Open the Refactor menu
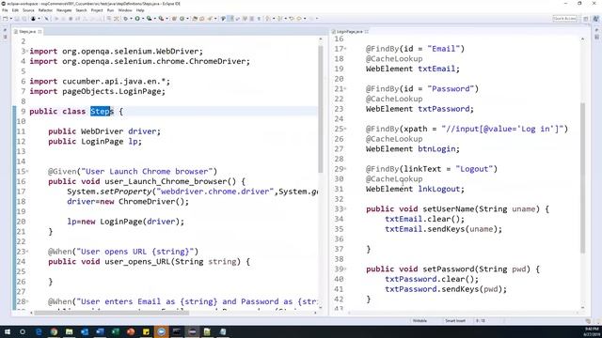This screenshot has height=338, width=602. click(x=45, y=10)
